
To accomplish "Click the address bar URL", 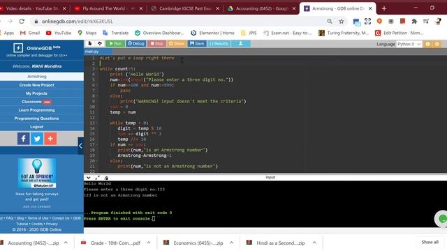I will pyautogui.click(x=78, y=22).
